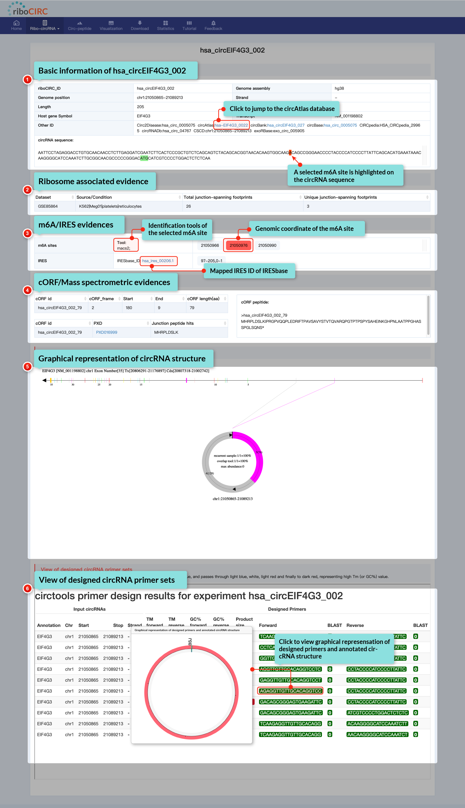Sort by PXD column header

pos(121,323)
